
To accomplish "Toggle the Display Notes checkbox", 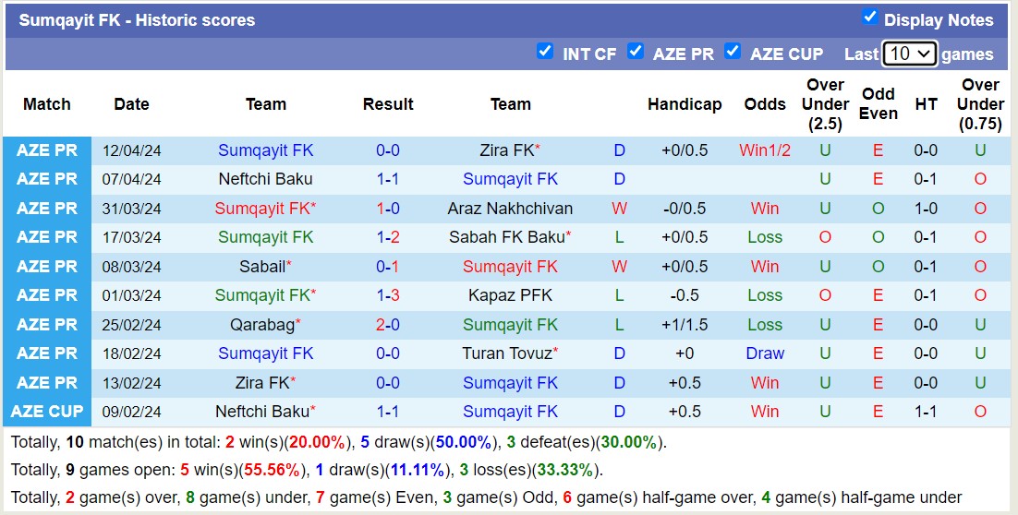I will tap(869, 17).
